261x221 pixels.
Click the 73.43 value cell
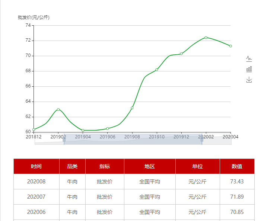(x=237, y=182)
